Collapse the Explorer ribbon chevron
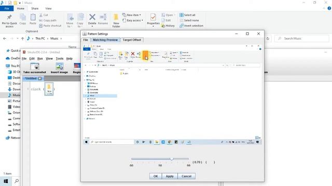The image size is (332, 186). tap(324, 8)
